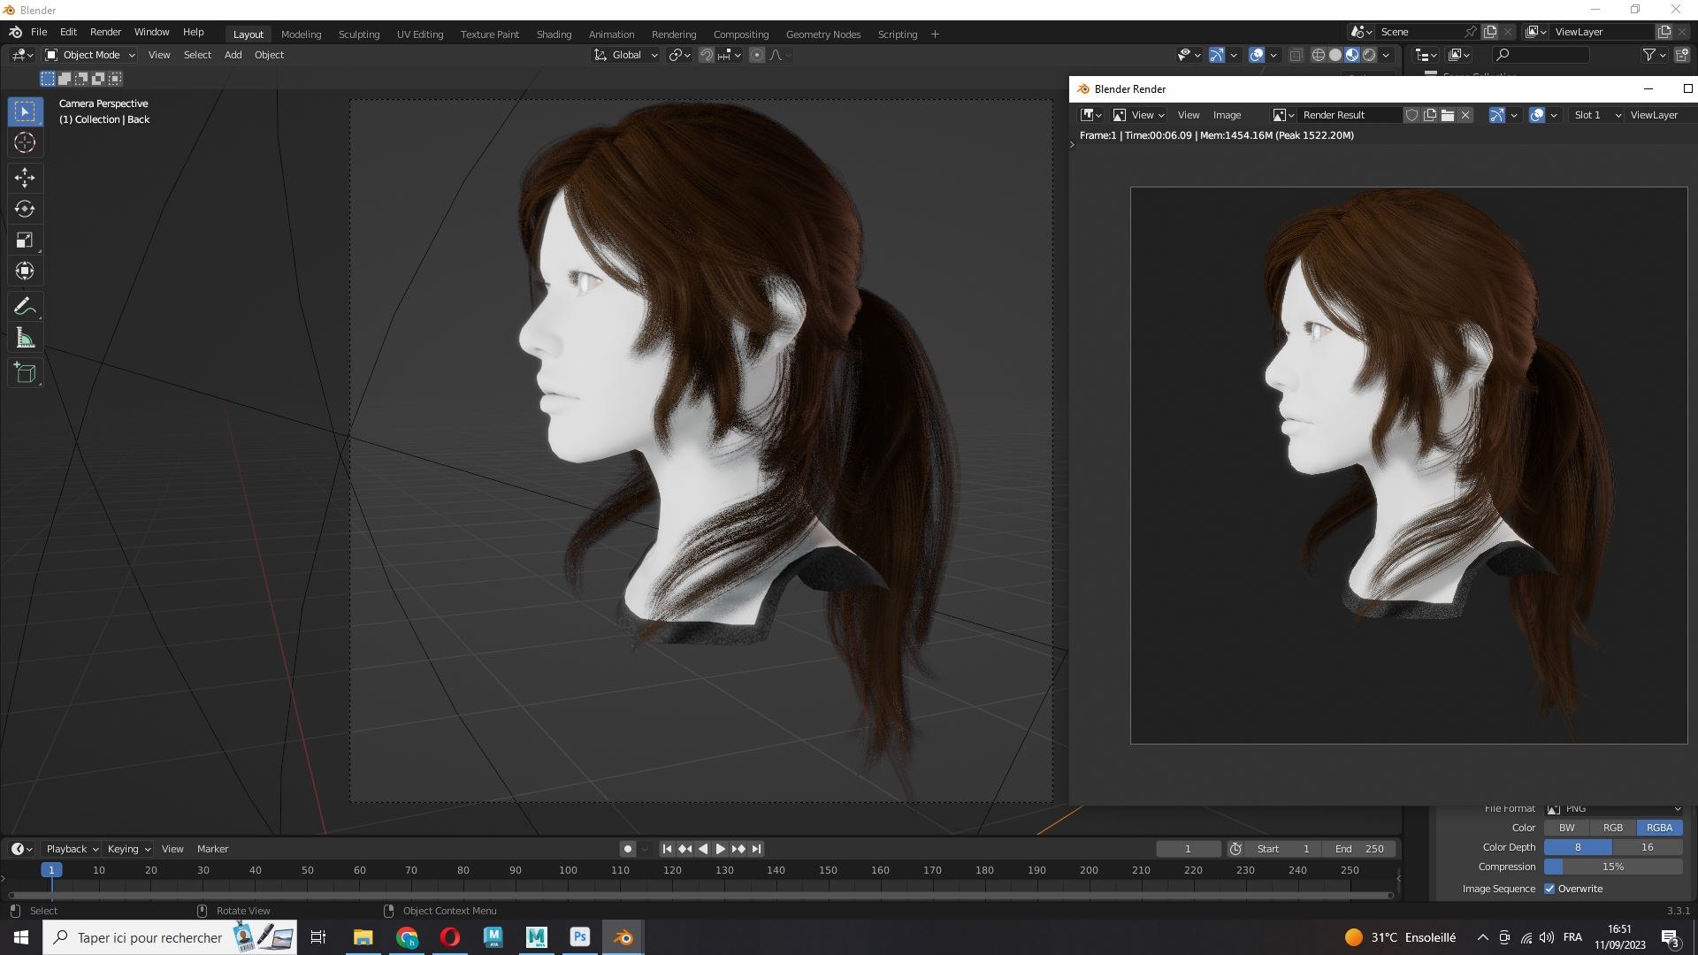Switch to the Shading workspace tab

tap(554, 34)
